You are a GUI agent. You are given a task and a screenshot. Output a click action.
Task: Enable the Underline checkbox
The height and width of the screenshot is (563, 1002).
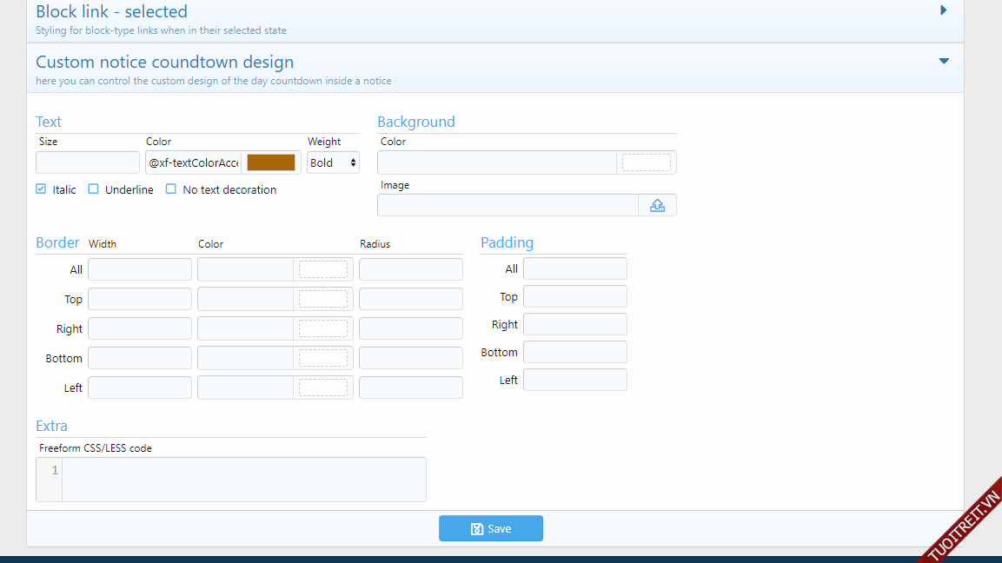pyautogui.click(x=94, y=189)
